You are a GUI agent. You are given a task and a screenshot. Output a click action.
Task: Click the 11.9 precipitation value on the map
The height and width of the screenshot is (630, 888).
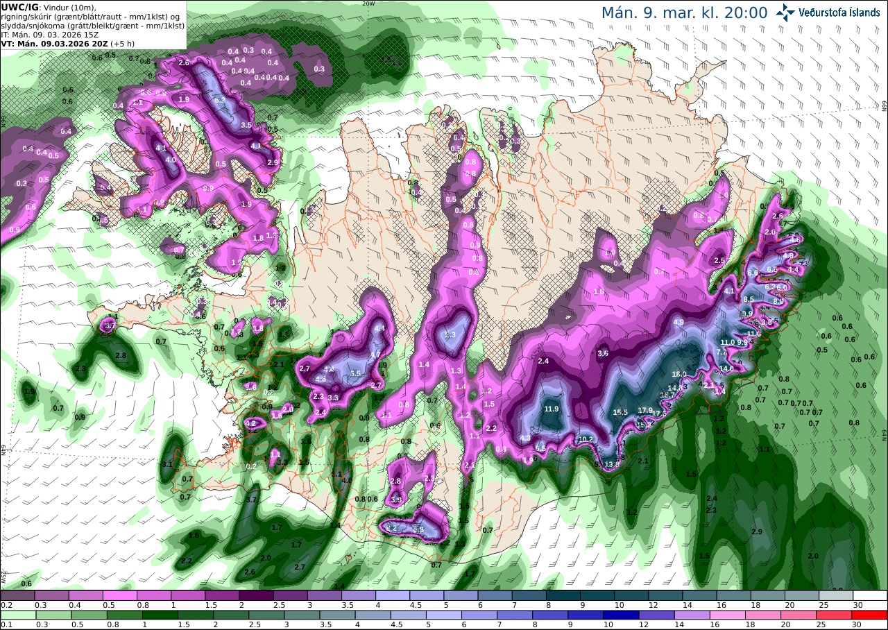[552, 409]
